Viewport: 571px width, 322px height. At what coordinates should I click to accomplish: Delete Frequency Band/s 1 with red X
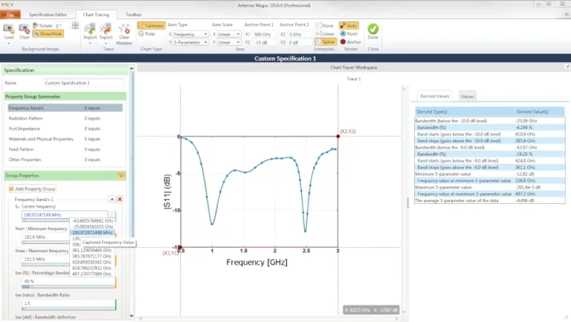click(x=120, y=199)
